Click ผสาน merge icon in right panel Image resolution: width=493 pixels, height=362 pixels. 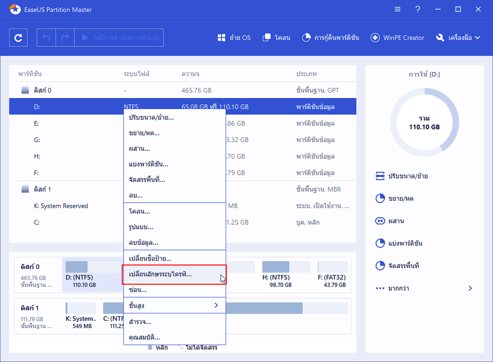(x=380, y=221)
